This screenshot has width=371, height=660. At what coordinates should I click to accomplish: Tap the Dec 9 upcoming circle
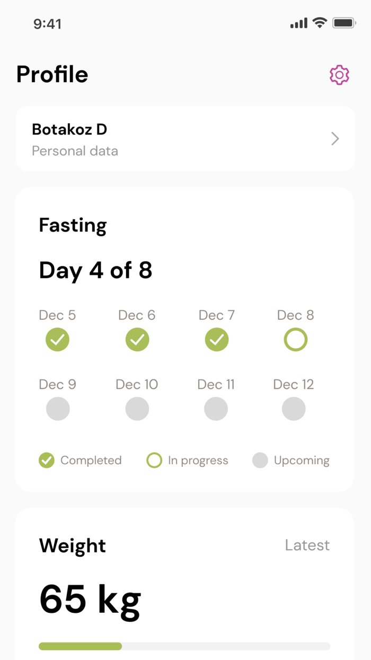(x=57, y=409)
